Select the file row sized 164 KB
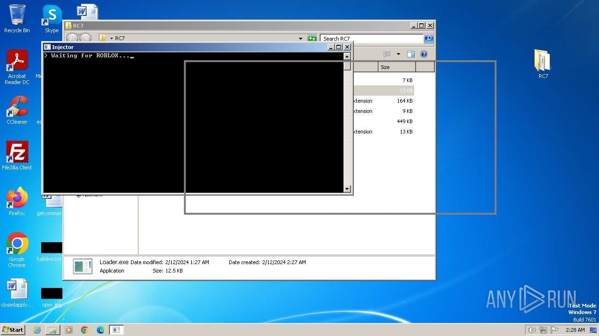Viewport: 599px width, 336px height. 384,101
